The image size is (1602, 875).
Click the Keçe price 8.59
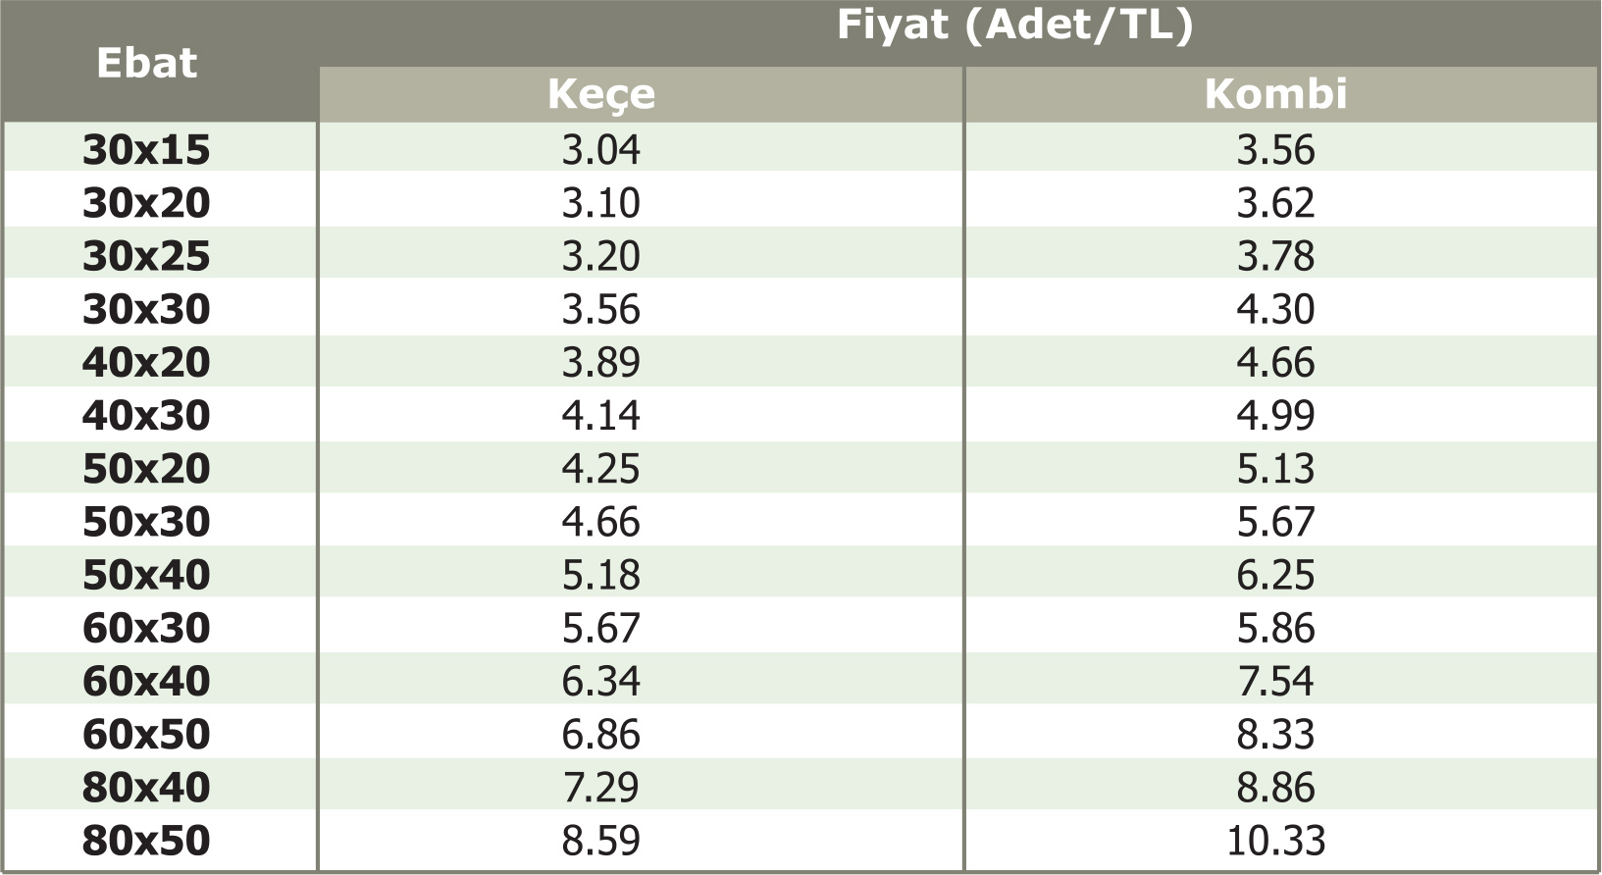[601, 841]
